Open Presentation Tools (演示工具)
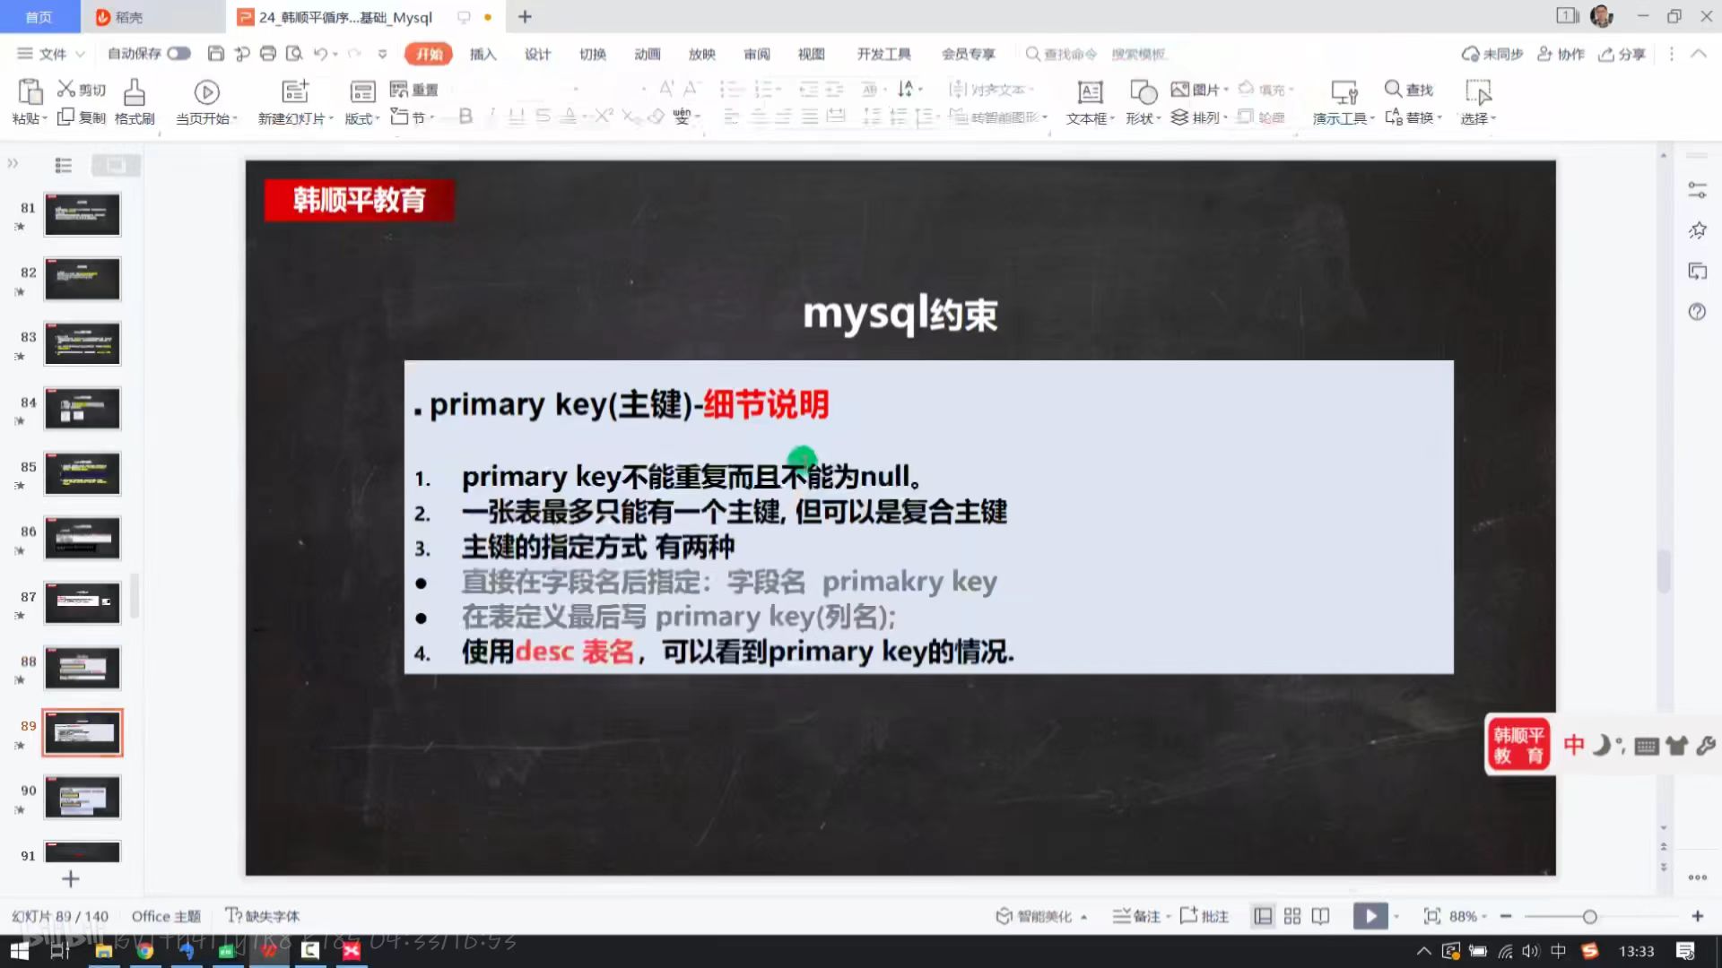Screen dimensions: 1722x968 [1344, 102]
